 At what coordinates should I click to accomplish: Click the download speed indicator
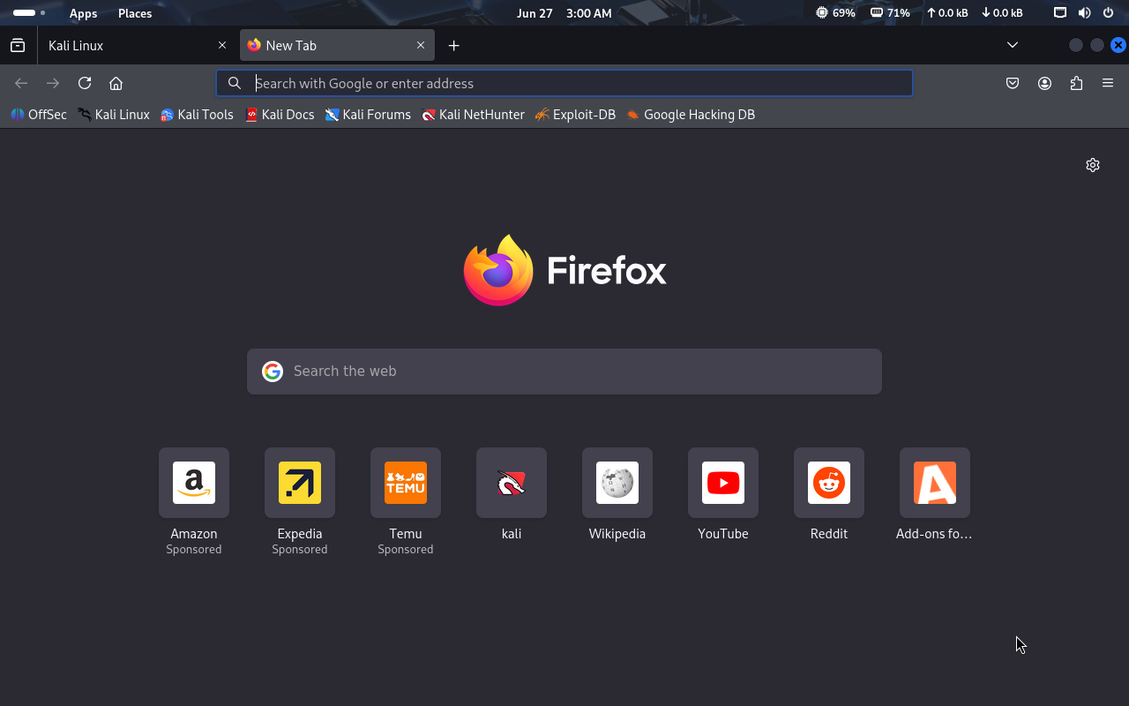click(1002, 13)
